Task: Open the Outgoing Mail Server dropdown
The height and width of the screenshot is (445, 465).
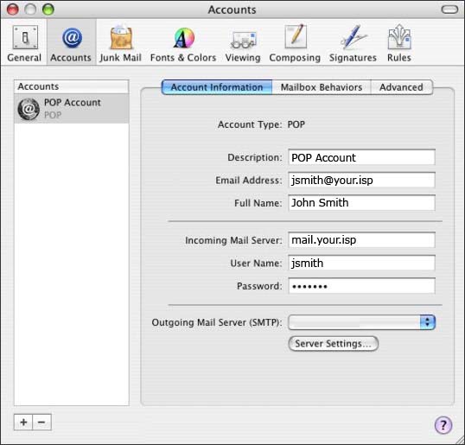Action: pos(361,322)
